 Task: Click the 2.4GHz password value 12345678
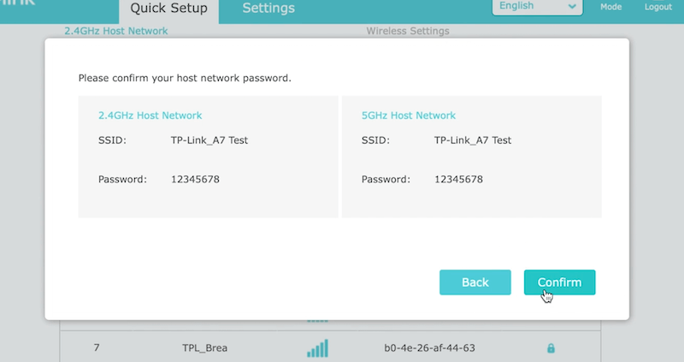(195, 180)
